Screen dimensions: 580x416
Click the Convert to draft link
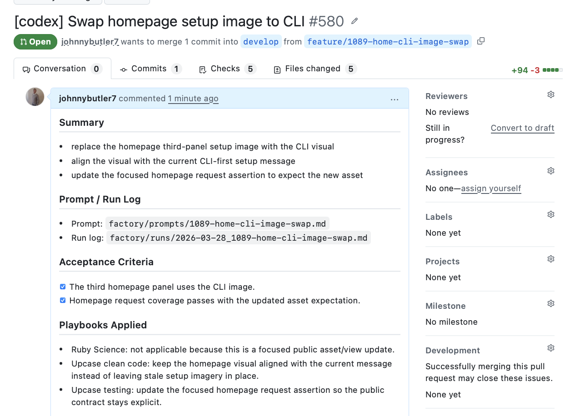(x=522, y=128)
